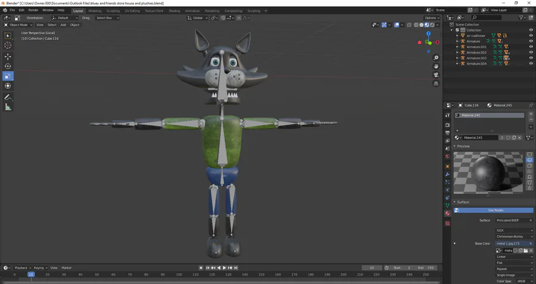Select the Annotate tool

pos(8,98)
